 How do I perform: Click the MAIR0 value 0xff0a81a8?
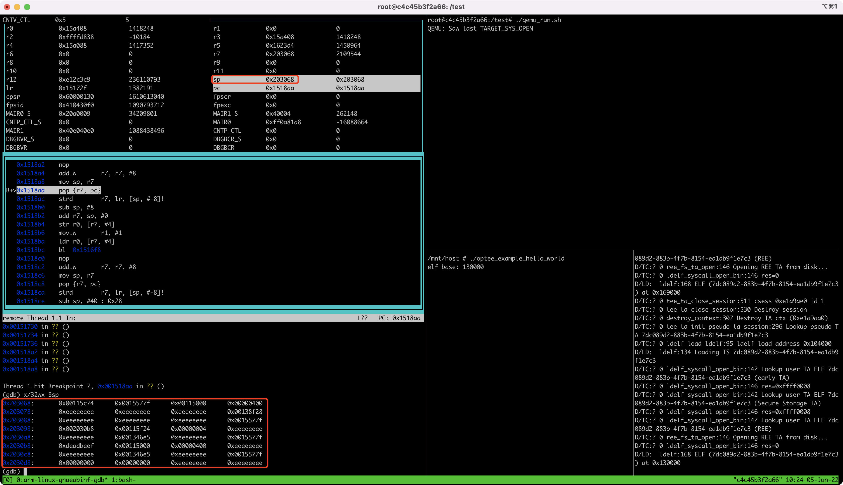click(x=283, y=122)
